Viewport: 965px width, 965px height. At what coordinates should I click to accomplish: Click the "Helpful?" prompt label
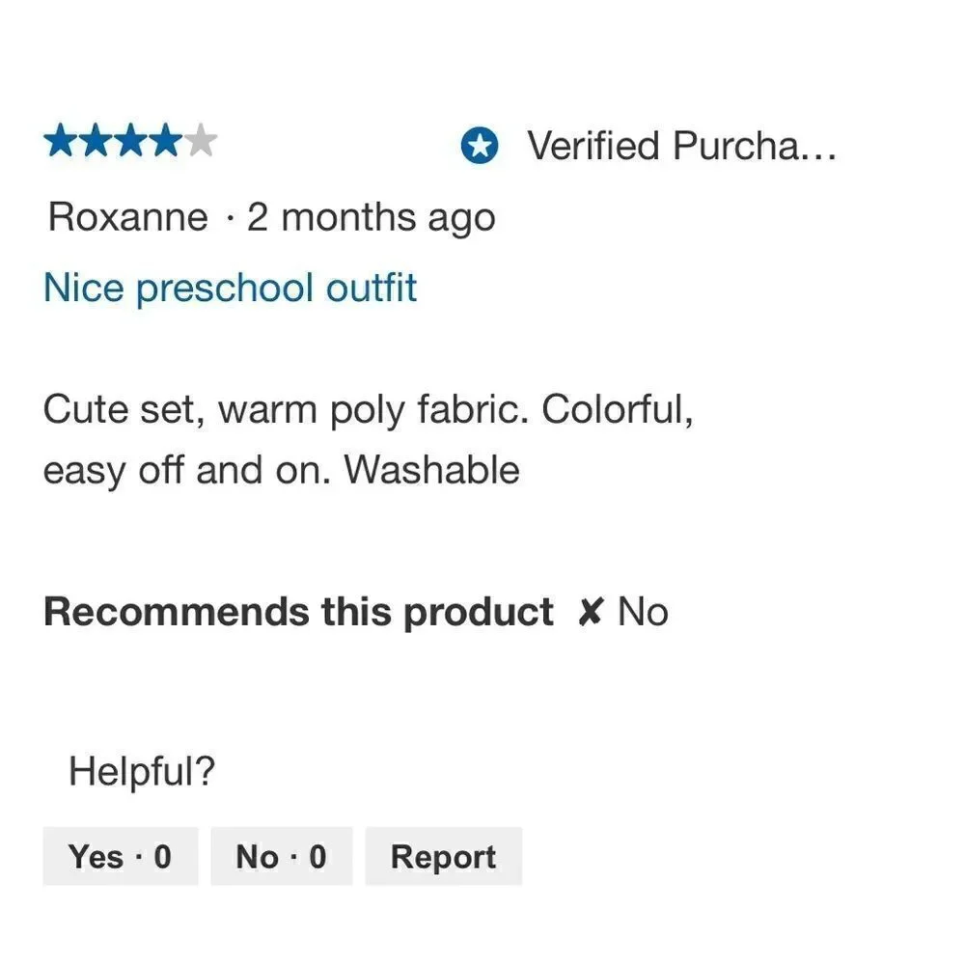tap(142, 770)
